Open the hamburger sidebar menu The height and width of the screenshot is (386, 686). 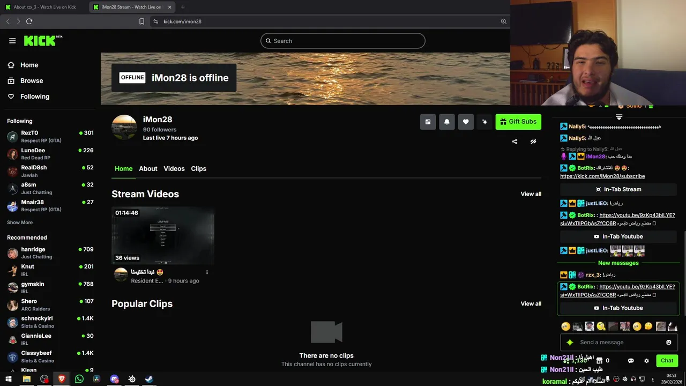12,41
